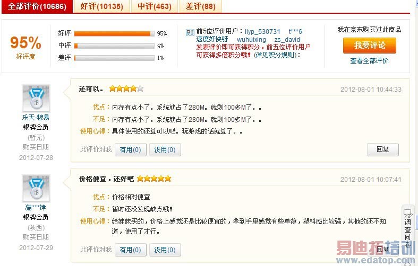The height and width of the screenshot is (266, 418).
Task: Open user zs_david link
Action: coord(287,40)
